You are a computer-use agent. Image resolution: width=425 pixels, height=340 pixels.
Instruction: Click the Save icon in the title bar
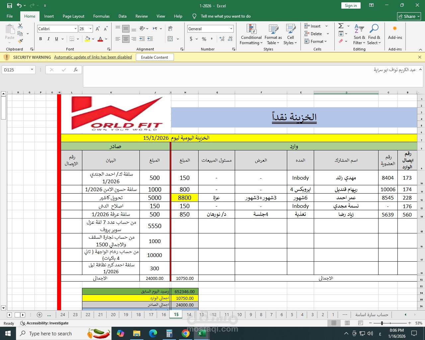9,6
